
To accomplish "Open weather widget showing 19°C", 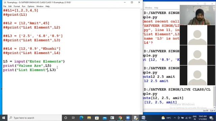I will pos(166,118).
